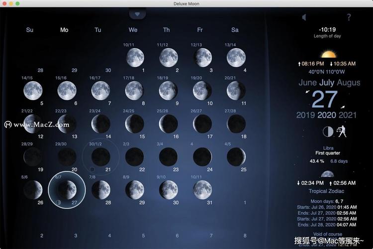This screenshot has height=249, width=373.
Task: Select the moon for July 29
Action: coord(135,190)
